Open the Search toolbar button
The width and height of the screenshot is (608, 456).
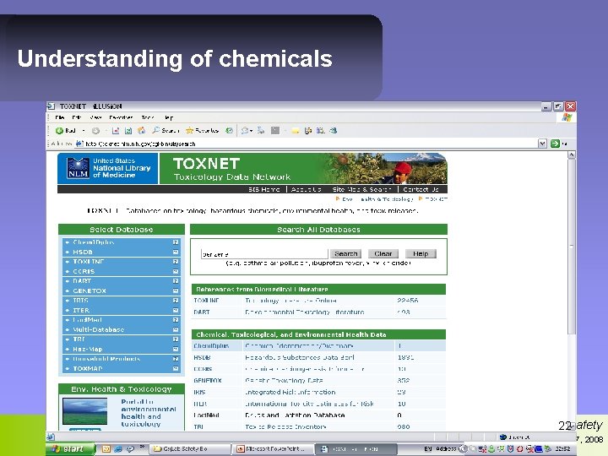tap(166, 131)
